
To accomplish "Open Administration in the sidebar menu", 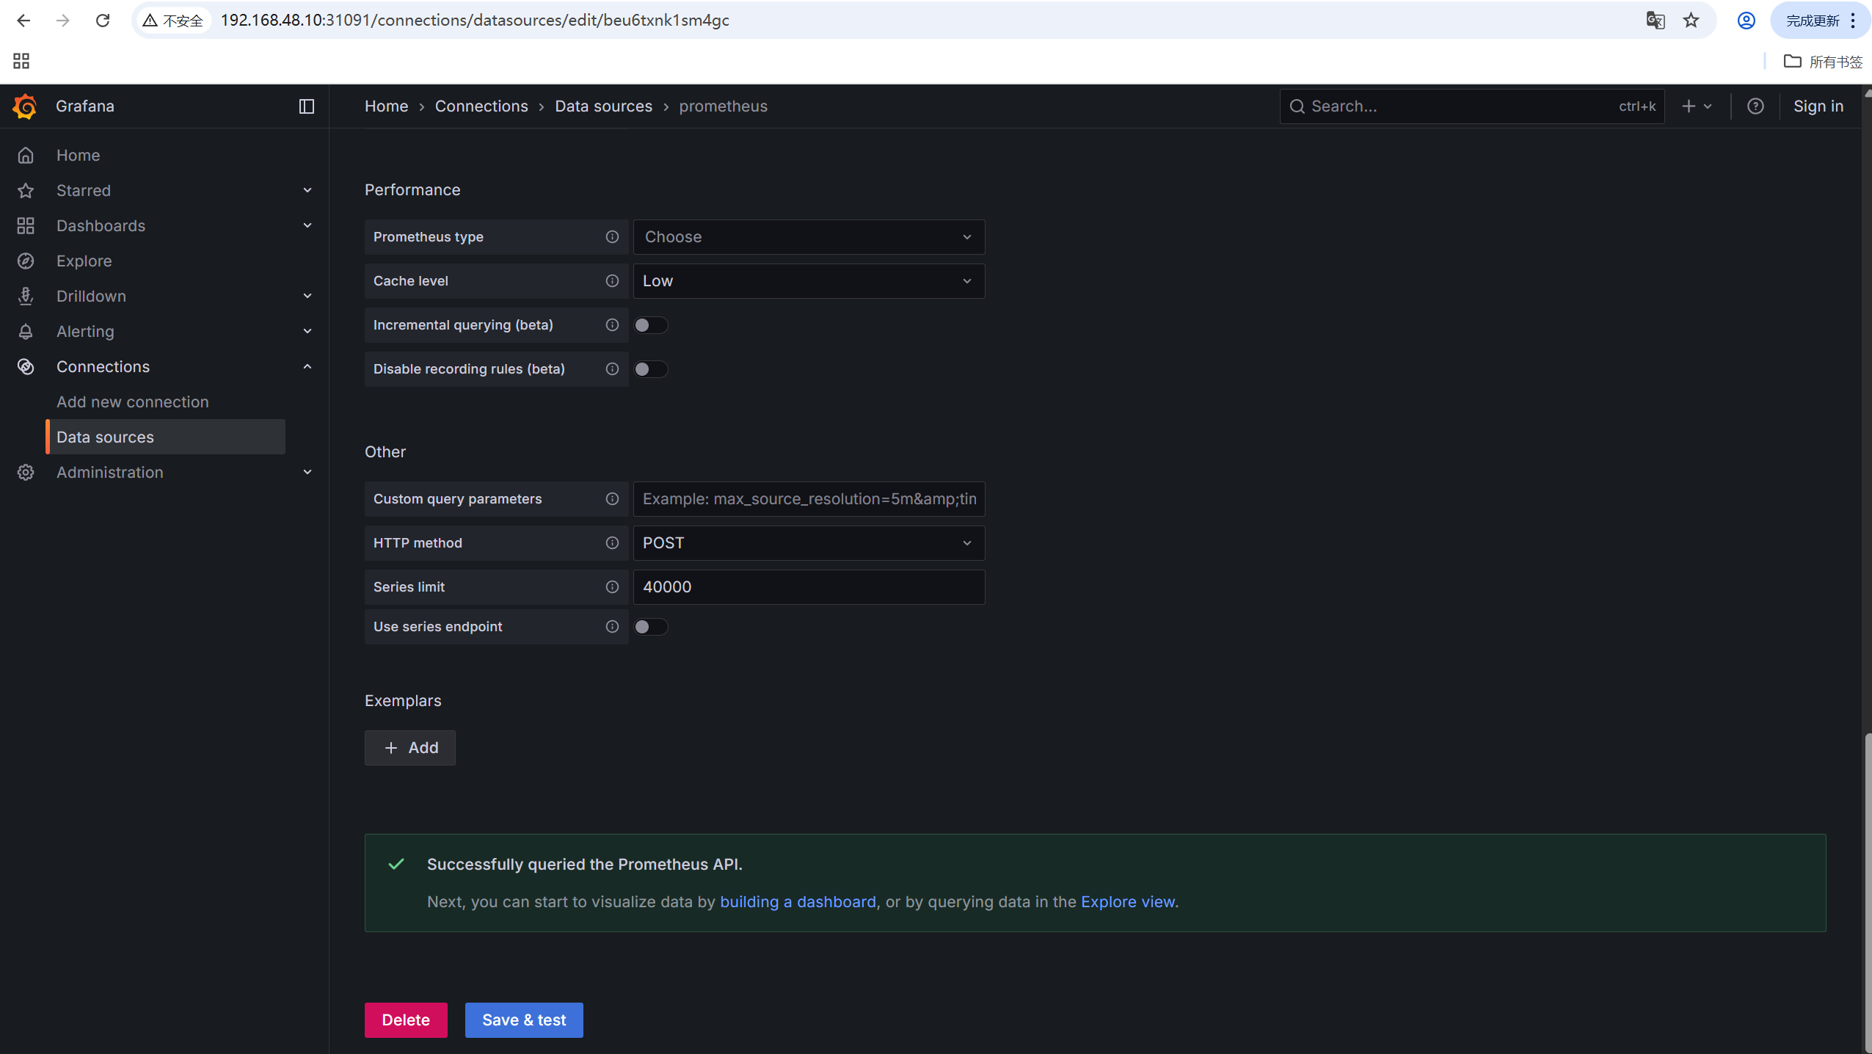I will click(110, 473).
